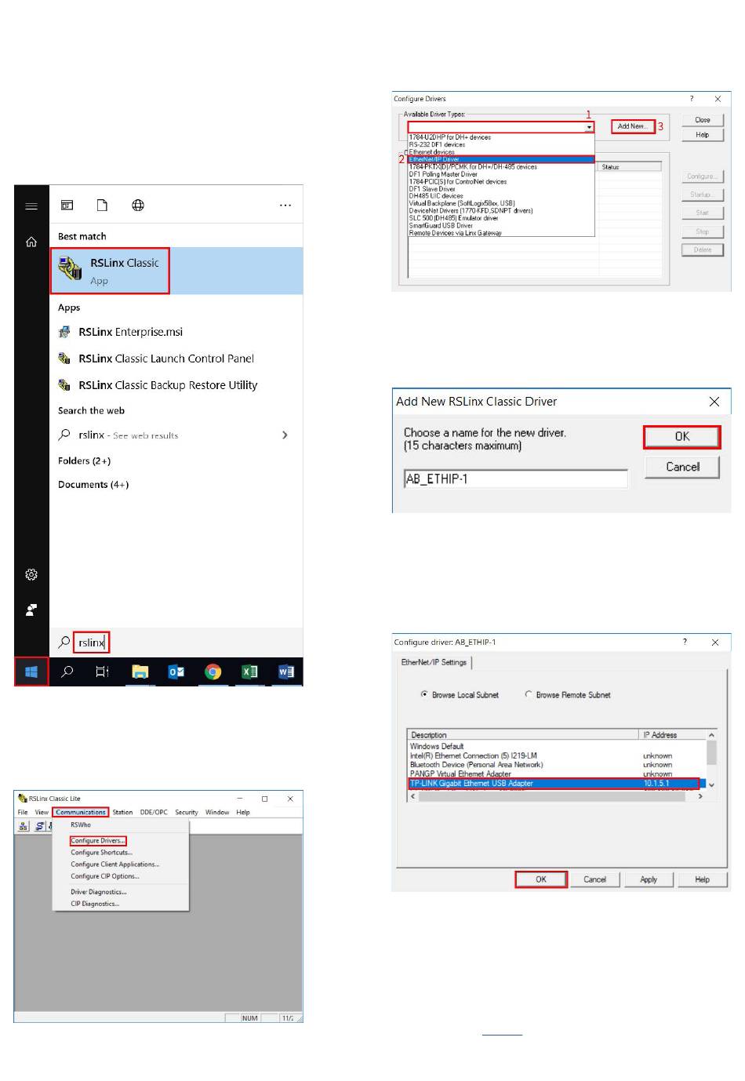Click the RSWho network toolbar icon
This screenshot has height=1081, width=745.
tap(24, 826)
